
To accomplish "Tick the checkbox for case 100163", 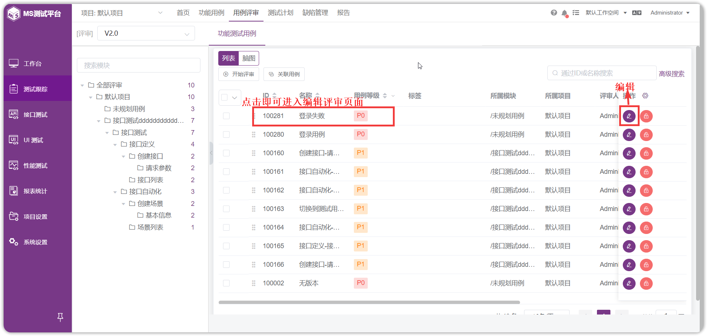I will click(226, 209).
